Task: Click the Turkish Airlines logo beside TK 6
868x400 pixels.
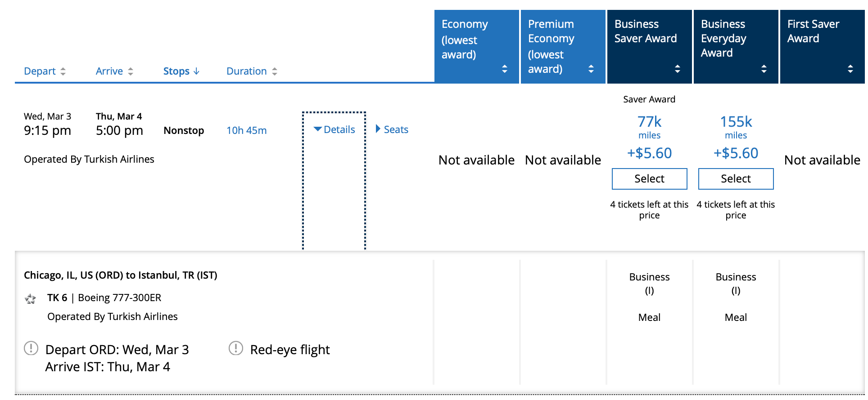Action: click(30, 298)
